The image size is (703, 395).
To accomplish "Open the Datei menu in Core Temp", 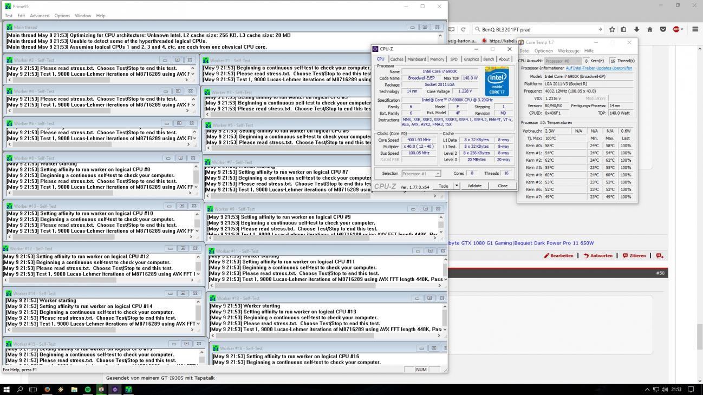I will click(x=524, y=51).
